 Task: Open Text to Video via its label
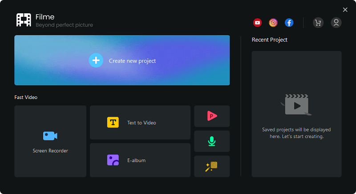tap(142, 123)
